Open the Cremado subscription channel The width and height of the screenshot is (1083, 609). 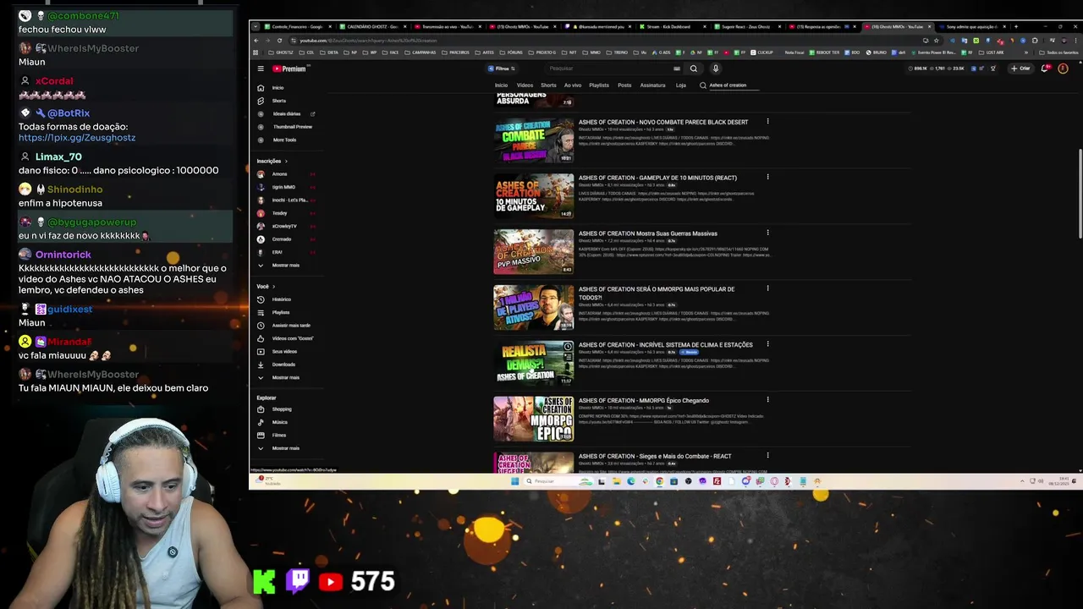coord(281,239)
